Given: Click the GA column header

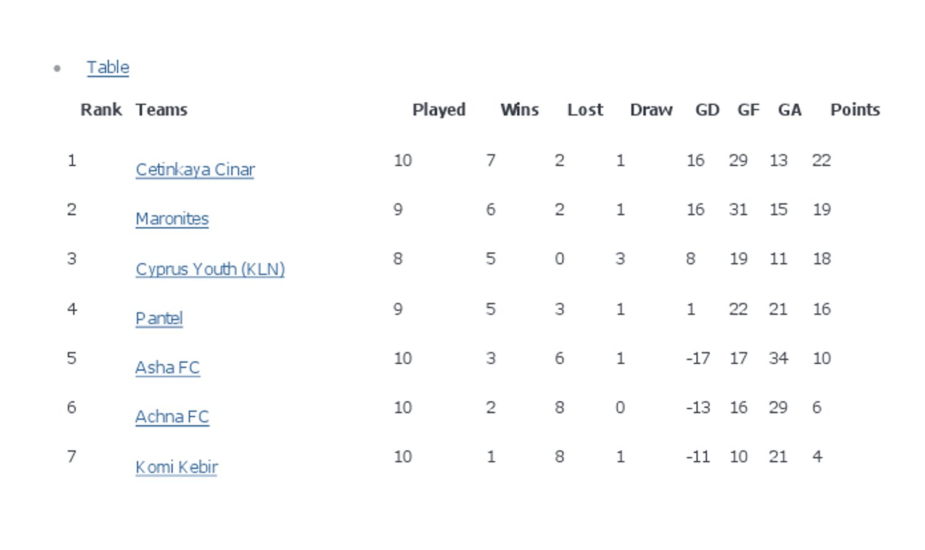Looking at the screenshot, I should pyautogui.click(x=790, y=110).
